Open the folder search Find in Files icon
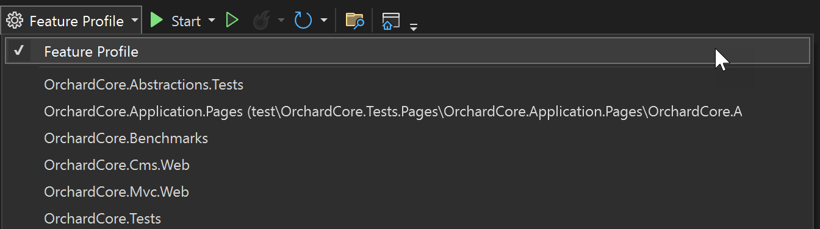 tap(355, 21)
